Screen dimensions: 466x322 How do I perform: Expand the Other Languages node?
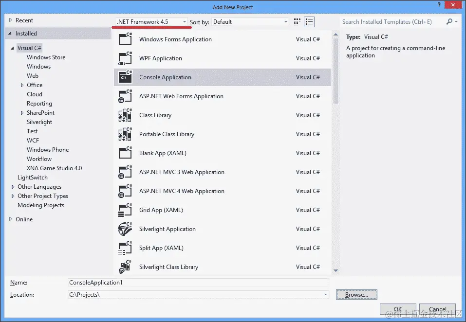(13, 187)
